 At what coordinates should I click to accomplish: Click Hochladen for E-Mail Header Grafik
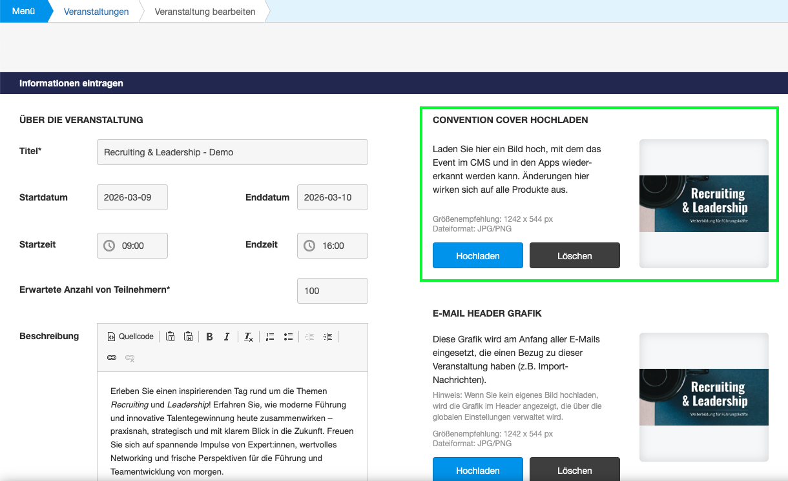point(478,469)
